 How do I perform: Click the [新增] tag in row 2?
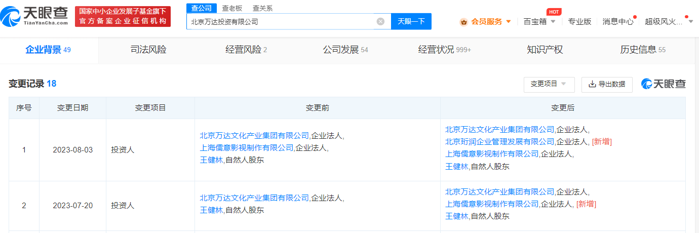pos(586,204)
